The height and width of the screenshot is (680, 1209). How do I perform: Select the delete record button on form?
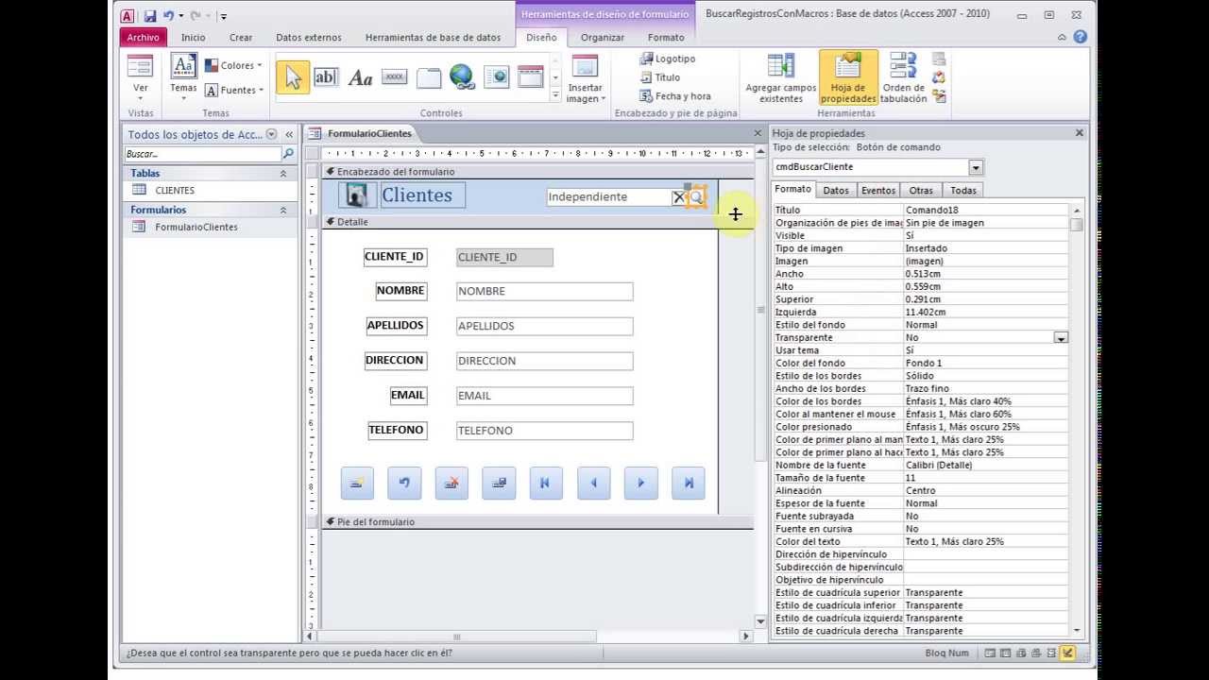[x=451, y=483]
